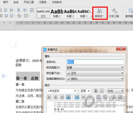Expand the shading color dropdown arrow
Image resolution: width=133 pixels, height=113 pixels.
coord(22,16)
